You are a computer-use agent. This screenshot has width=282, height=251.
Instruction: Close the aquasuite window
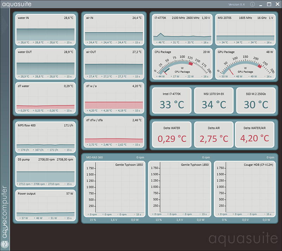click(x=277, y=4)
